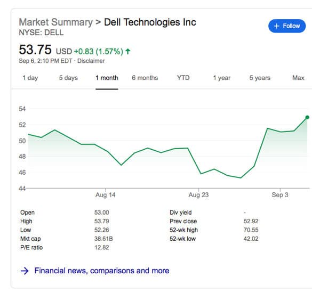Select the 1 month tab
Viewport: 312px width, 293px height.
tap(107, 78)
